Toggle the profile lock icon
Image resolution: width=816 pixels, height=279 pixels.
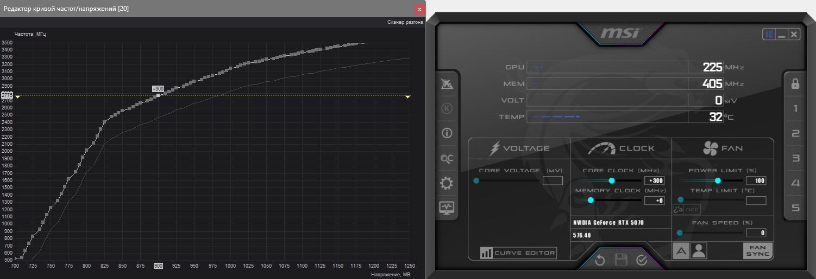(x=795, y=84)
